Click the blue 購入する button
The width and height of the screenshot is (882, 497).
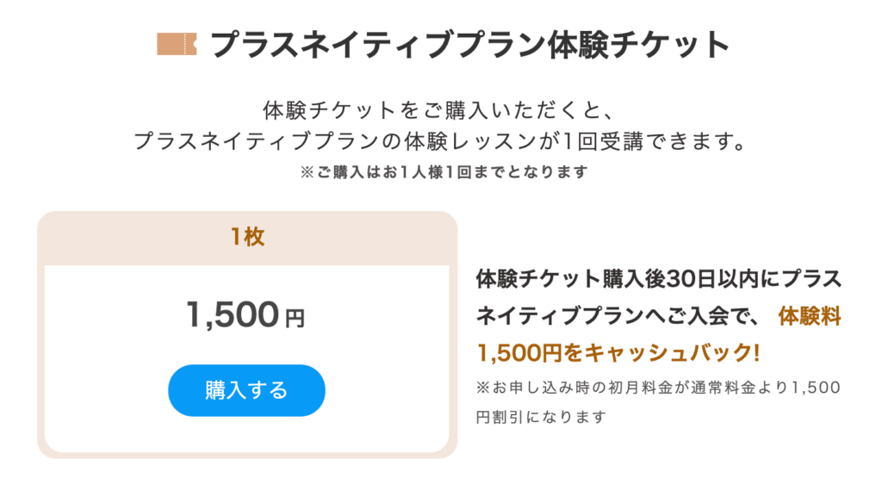246,390
